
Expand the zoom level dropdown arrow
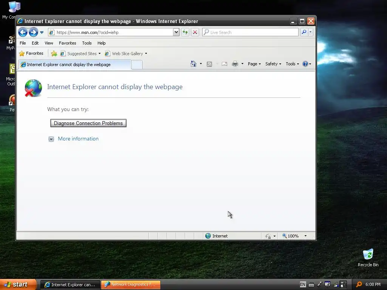point(305,236)
